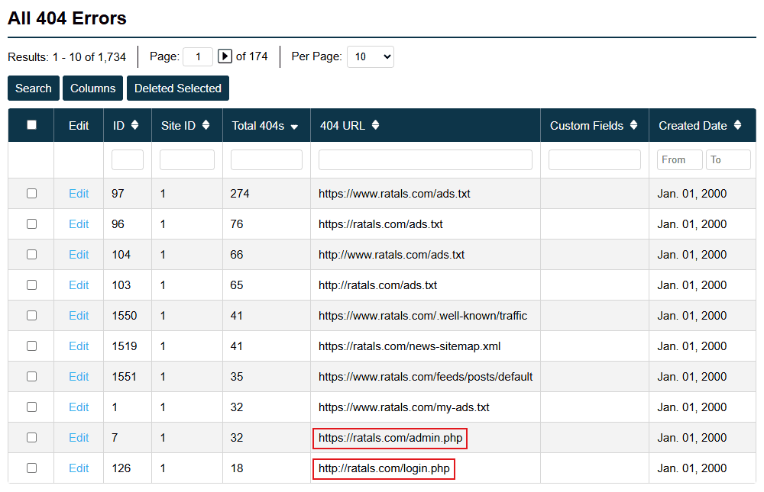Click Deleted Selected button
764x492 pixels.
pos(178,88)
